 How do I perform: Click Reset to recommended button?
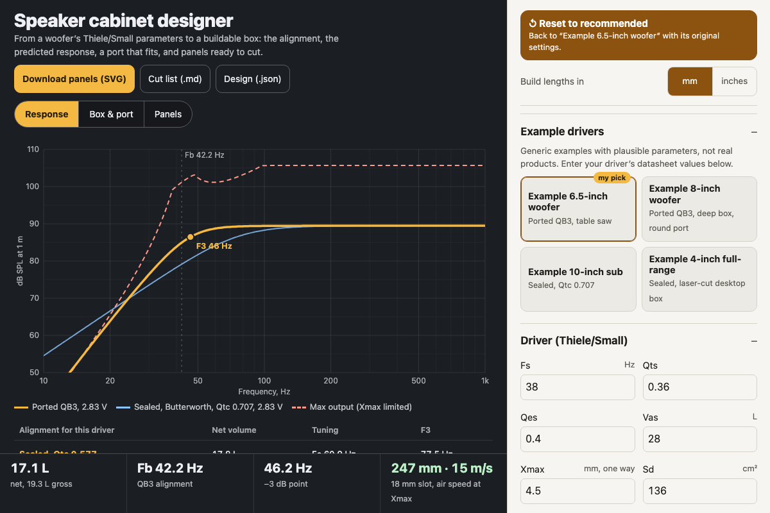coord(638,35)
